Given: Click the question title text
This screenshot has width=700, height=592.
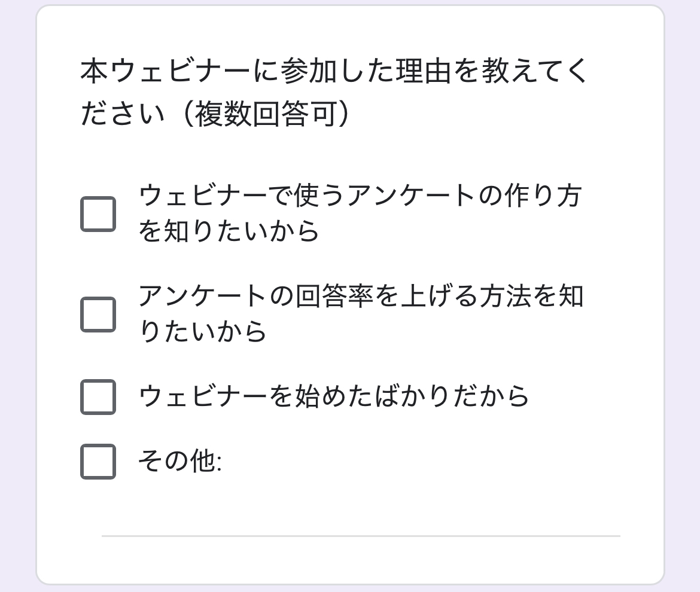Looking at the screenshot, I should [329, 87].
